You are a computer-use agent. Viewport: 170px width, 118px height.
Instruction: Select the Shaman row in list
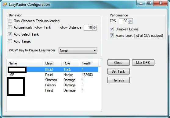coord(52,80)
